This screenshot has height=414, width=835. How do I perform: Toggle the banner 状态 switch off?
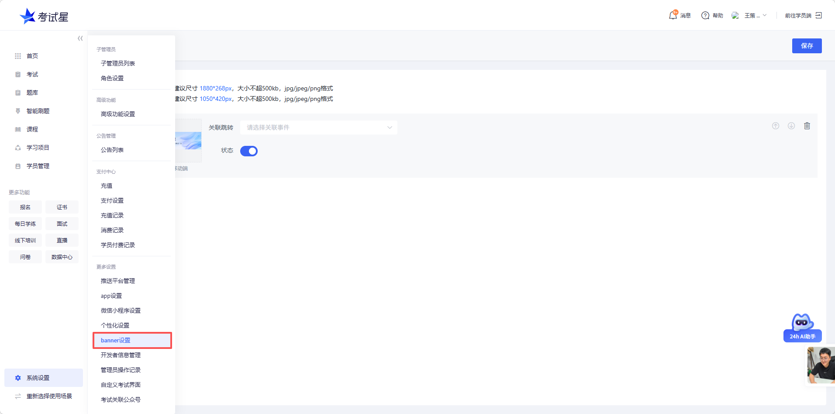(x=249, y=151)
